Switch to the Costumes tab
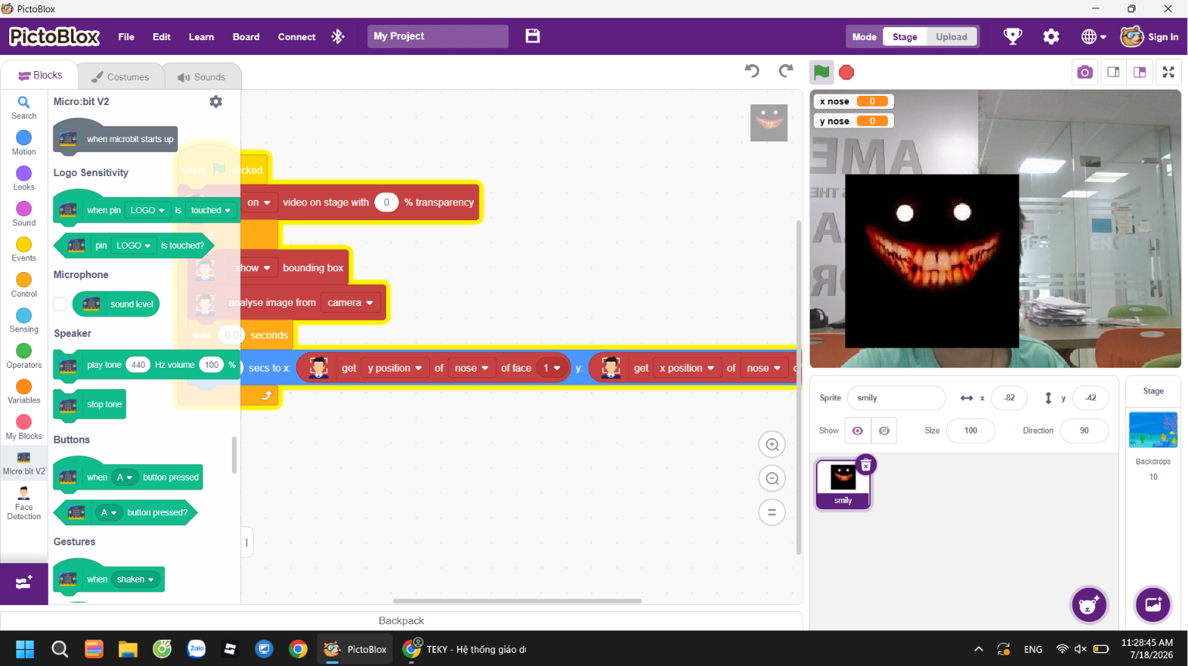The image size is (1188, 666). pos(121,76)
